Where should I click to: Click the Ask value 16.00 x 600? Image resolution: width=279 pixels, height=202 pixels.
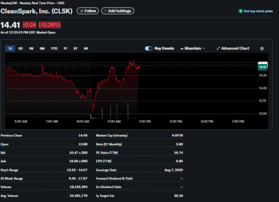pyautogui.click(x=78, y=161)
